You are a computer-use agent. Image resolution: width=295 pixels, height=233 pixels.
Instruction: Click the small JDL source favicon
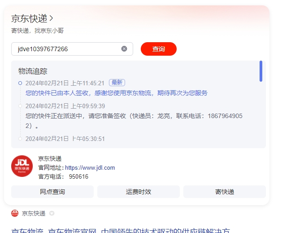(15, 213)
